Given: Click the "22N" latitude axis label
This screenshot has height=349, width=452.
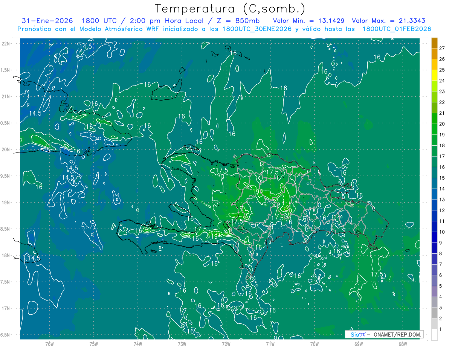Looking at the screenshot, I should pos(6,43).
